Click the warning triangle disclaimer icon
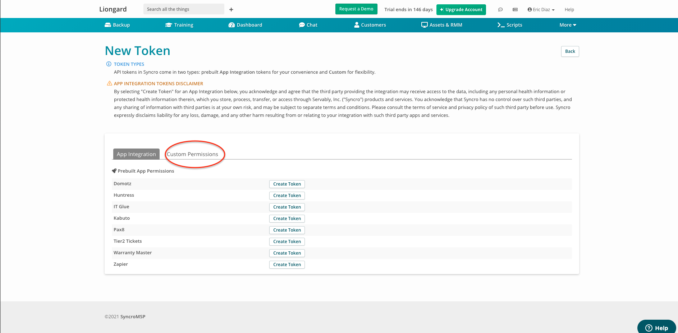Image resolution: width=678 pixels, height=333 pixels. (110, 83)
